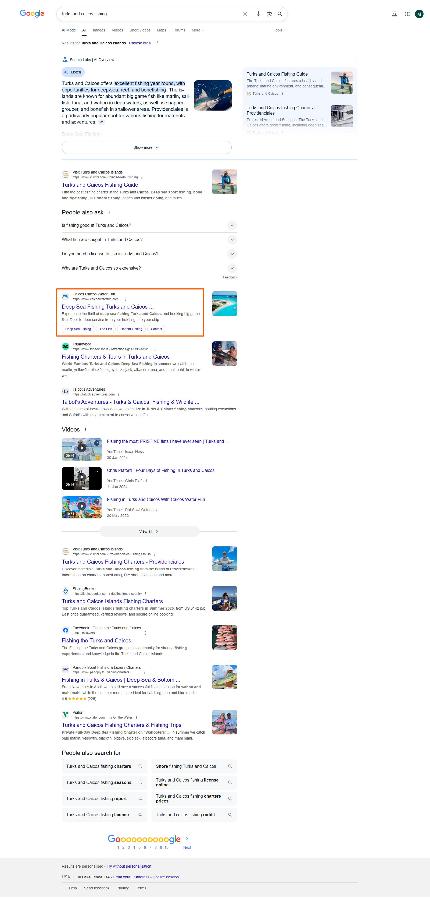
Task: Open more options for FishingBooker result
Action: coord(146,594)
